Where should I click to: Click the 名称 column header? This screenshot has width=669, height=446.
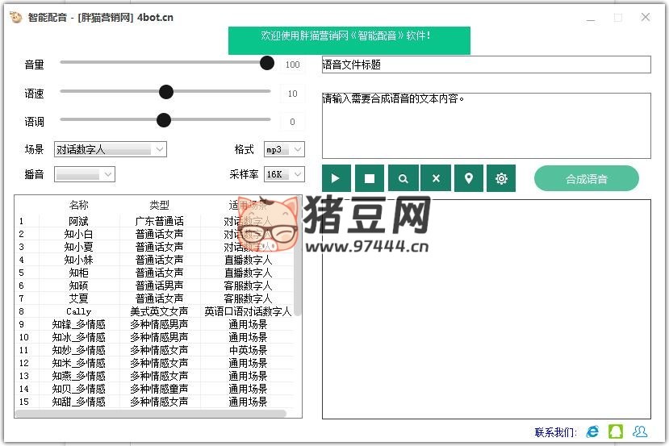79,205
